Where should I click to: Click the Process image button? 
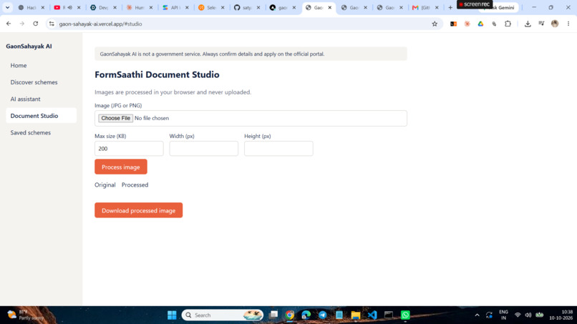[x=121, y=167]
